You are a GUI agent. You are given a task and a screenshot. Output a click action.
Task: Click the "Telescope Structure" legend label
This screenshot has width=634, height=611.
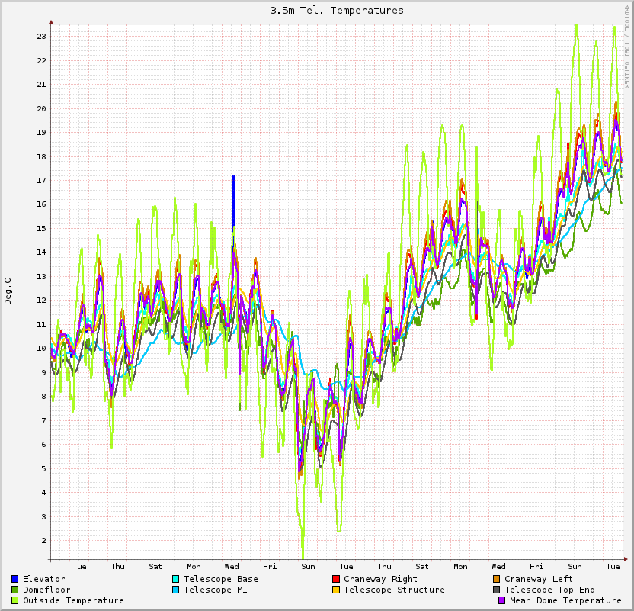pos(394,590)
